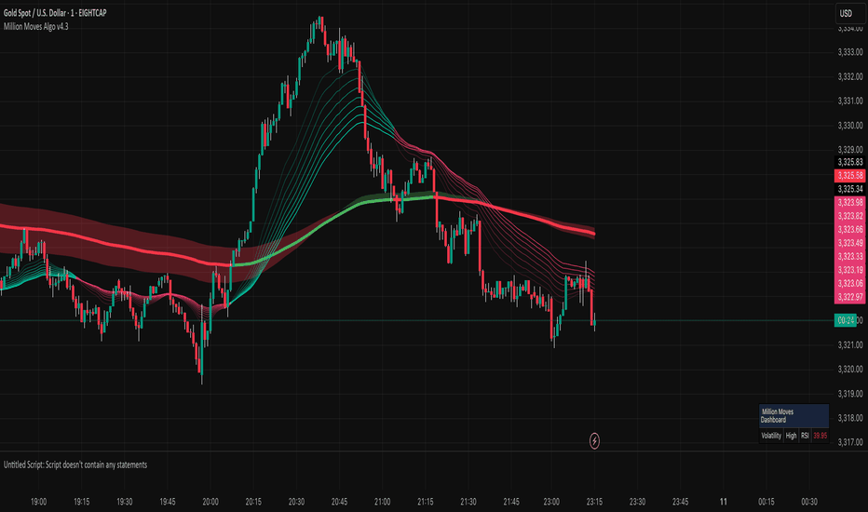The height and width of the screenshot is (512, 868).
Task: Click the 3,317.00 price axis tick
Action: click(850, 441)
